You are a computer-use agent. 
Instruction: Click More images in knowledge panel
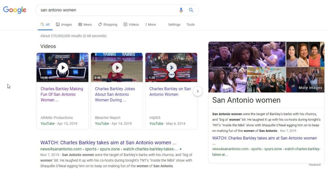[x=310, y=88]
